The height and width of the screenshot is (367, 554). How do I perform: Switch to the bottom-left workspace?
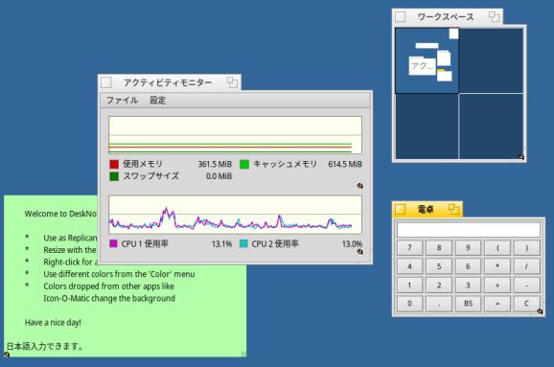[x=427, y=126]
